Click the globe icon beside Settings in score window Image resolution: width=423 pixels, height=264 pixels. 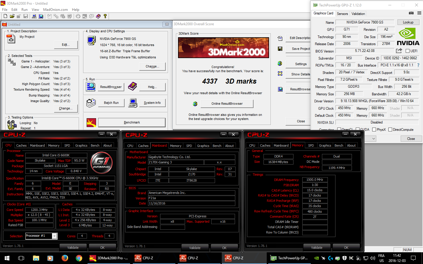(280, 63)
